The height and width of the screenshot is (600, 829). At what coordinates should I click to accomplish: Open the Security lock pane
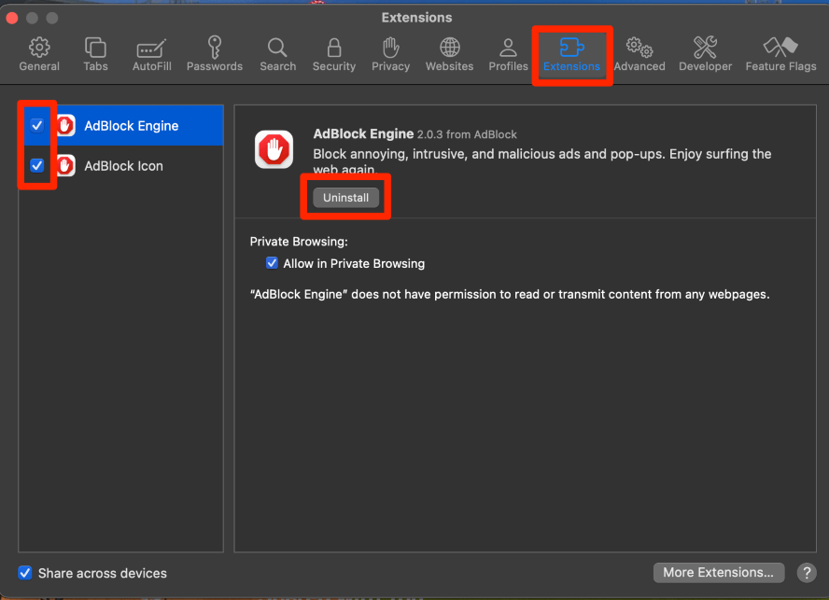[334, 54]
